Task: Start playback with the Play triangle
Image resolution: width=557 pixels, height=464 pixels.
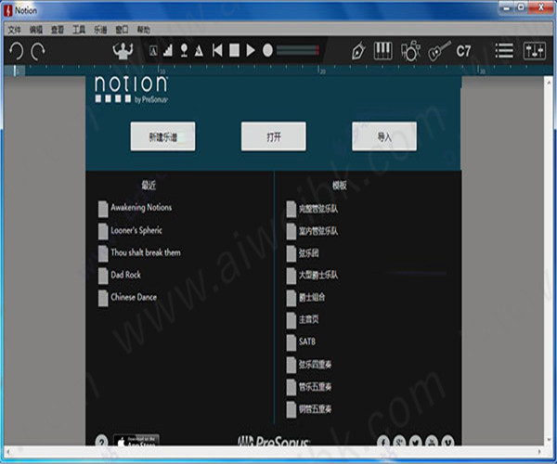Action: (251, 50)
